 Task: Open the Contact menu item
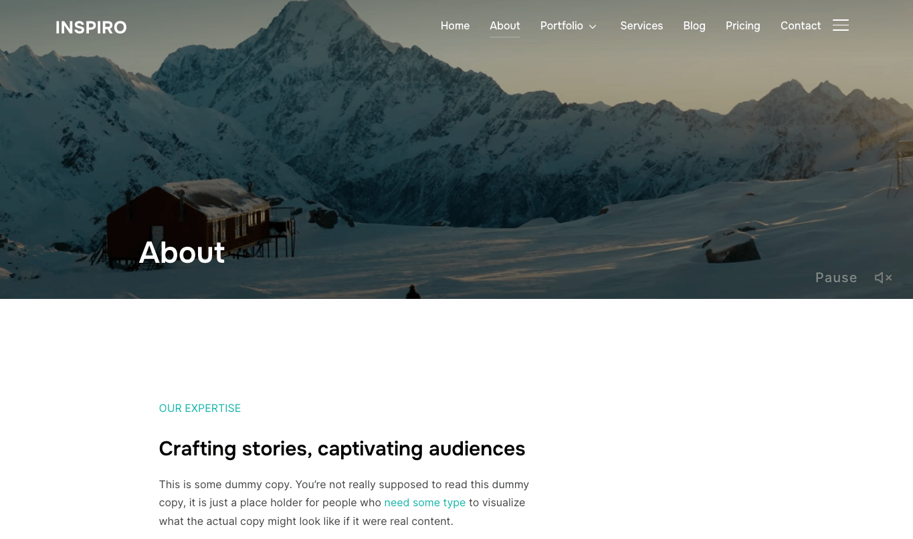click(801, 25)
